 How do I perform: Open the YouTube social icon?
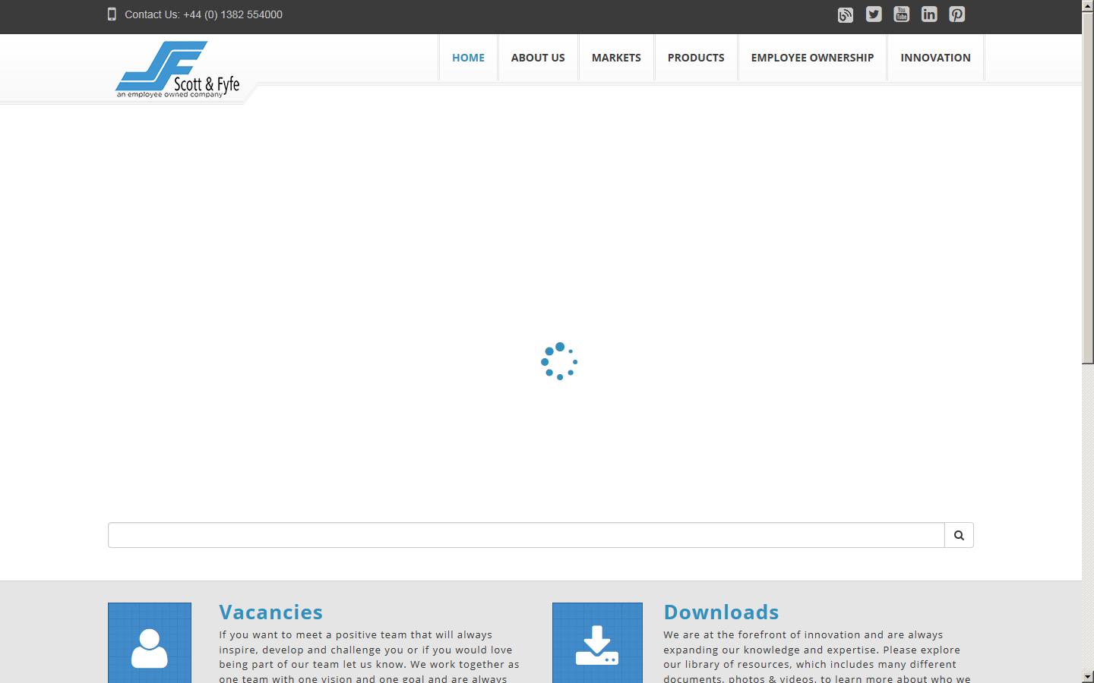click(901, 14)
